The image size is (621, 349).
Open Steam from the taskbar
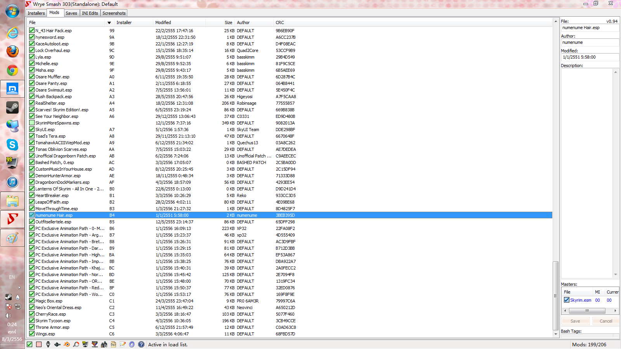pos(12,107)
